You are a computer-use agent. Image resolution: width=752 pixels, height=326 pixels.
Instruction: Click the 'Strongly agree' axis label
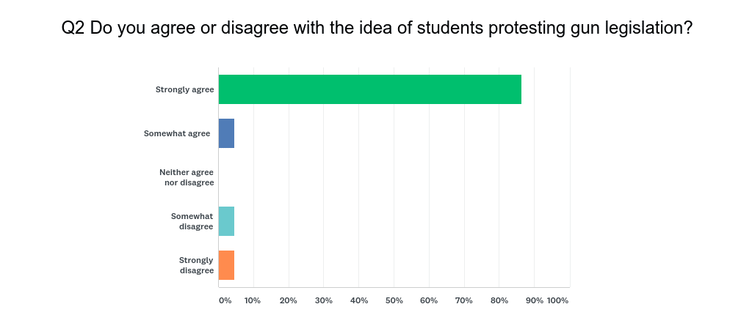[x=184, y=89]
